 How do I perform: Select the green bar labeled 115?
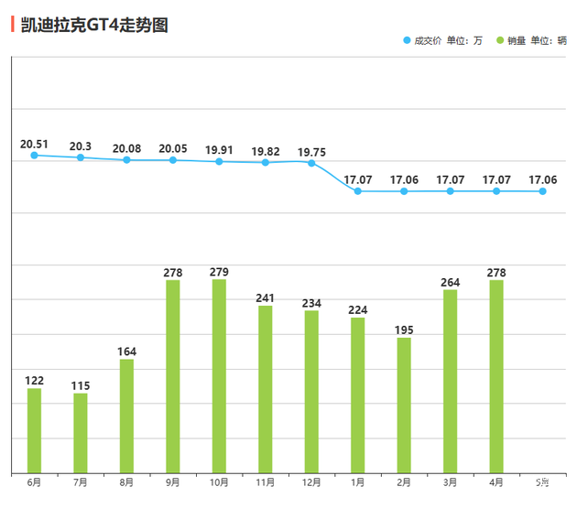coord(81,433)
